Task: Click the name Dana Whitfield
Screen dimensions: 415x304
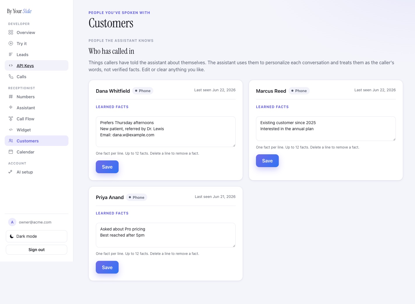Action: (x=113, y=91)
